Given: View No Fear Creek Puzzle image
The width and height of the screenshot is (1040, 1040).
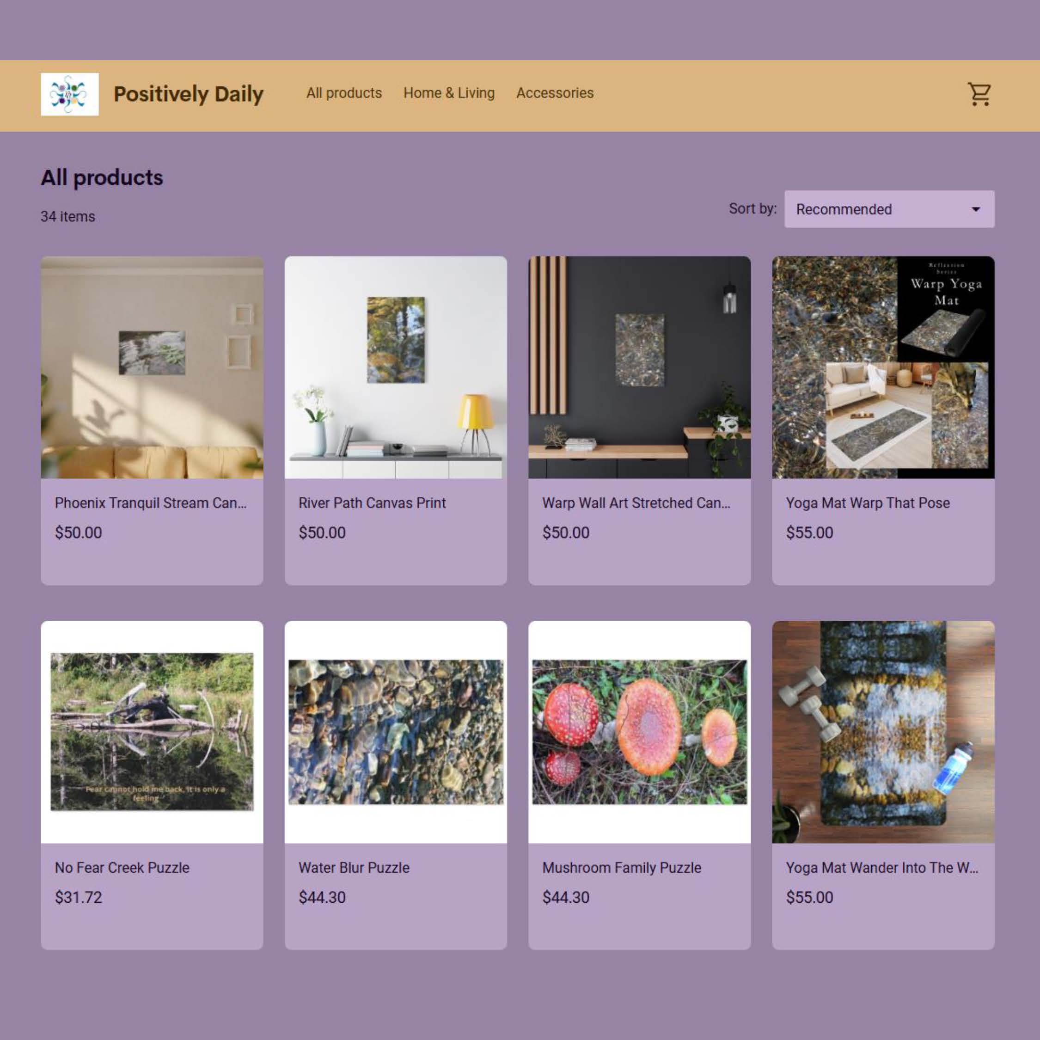Looking at the screenshot, I should pos(152,732).
